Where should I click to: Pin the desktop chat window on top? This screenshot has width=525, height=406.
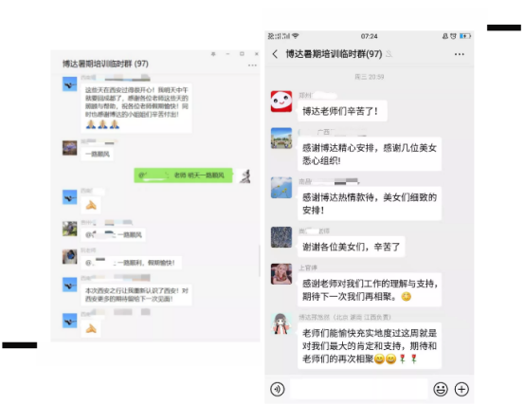(x=213, y=54)
